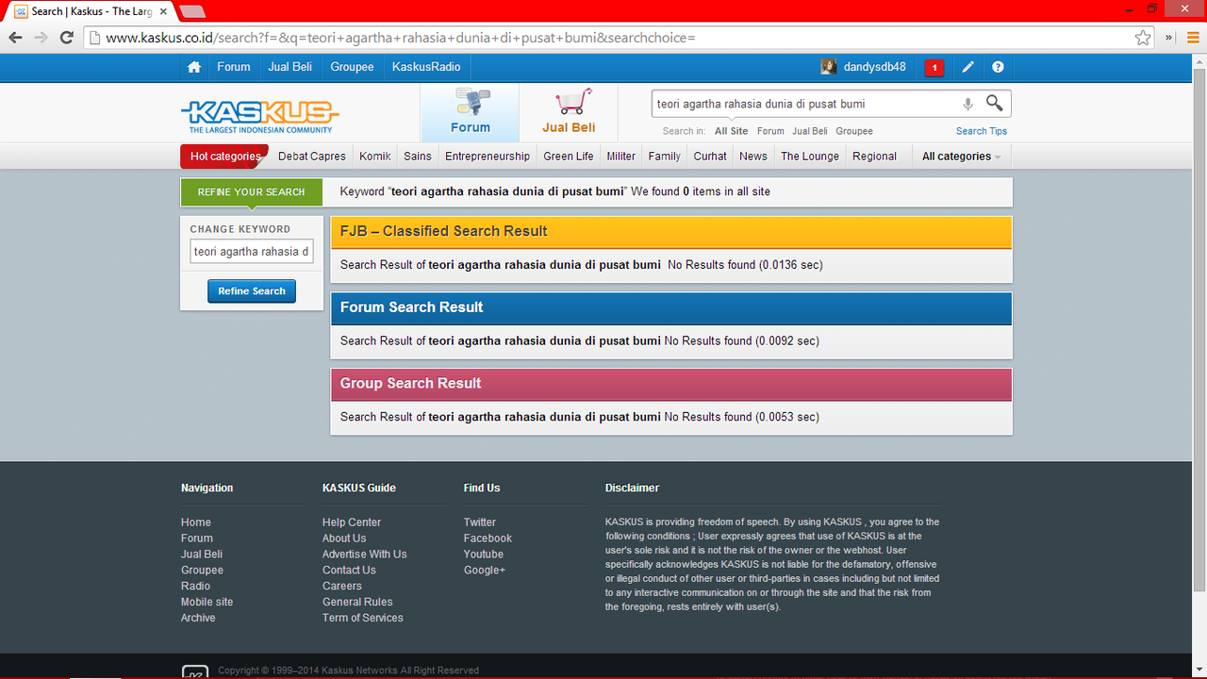The image size is (1207, 679).
Task: Reload the page
Action: [66, 38]
